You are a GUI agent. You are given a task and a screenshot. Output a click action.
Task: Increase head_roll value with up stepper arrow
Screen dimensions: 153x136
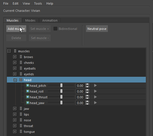tap(87, 90)
